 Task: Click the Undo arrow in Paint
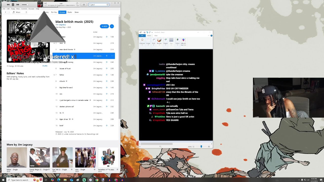pyautogui.click(x=147, y=32)
